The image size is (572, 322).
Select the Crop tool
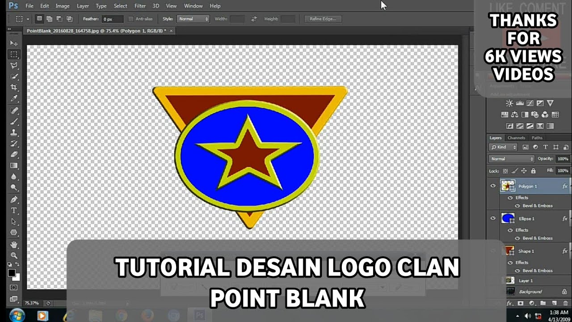[14, 88]
